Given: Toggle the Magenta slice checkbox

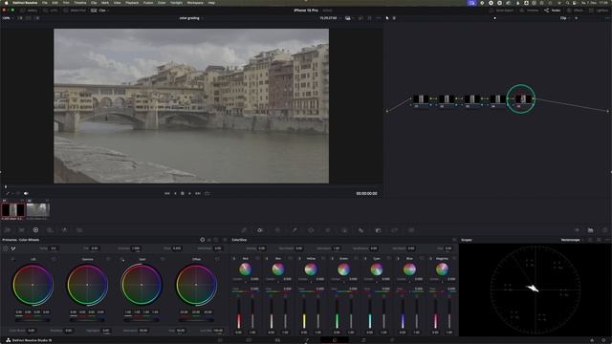Looking at the screenshot, I should pos(431,259).
